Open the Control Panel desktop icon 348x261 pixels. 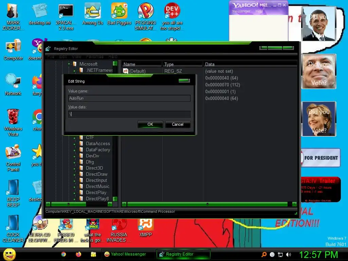point(13,158)
